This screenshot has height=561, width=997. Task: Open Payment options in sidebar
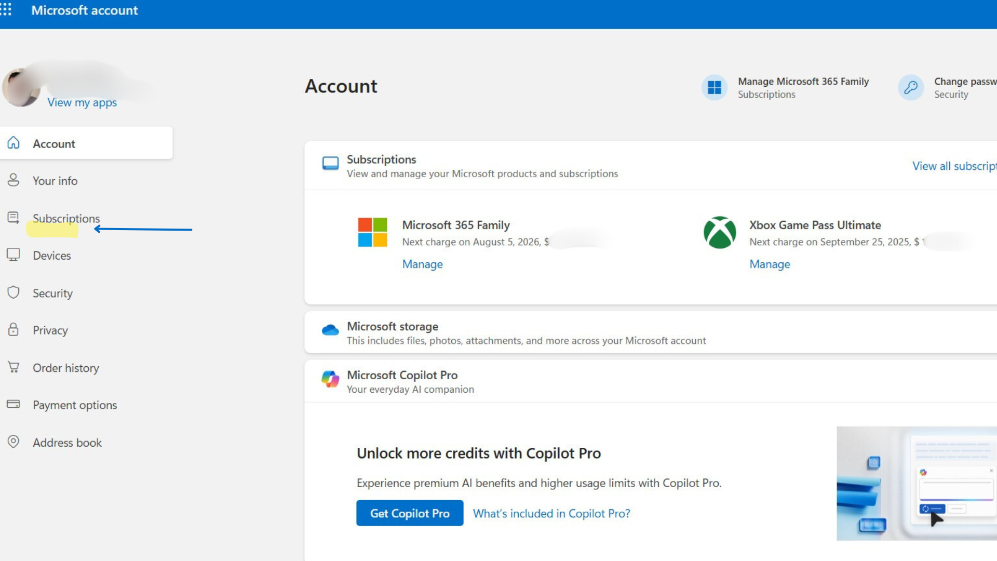pyautogui.click(x=75, y=405)
